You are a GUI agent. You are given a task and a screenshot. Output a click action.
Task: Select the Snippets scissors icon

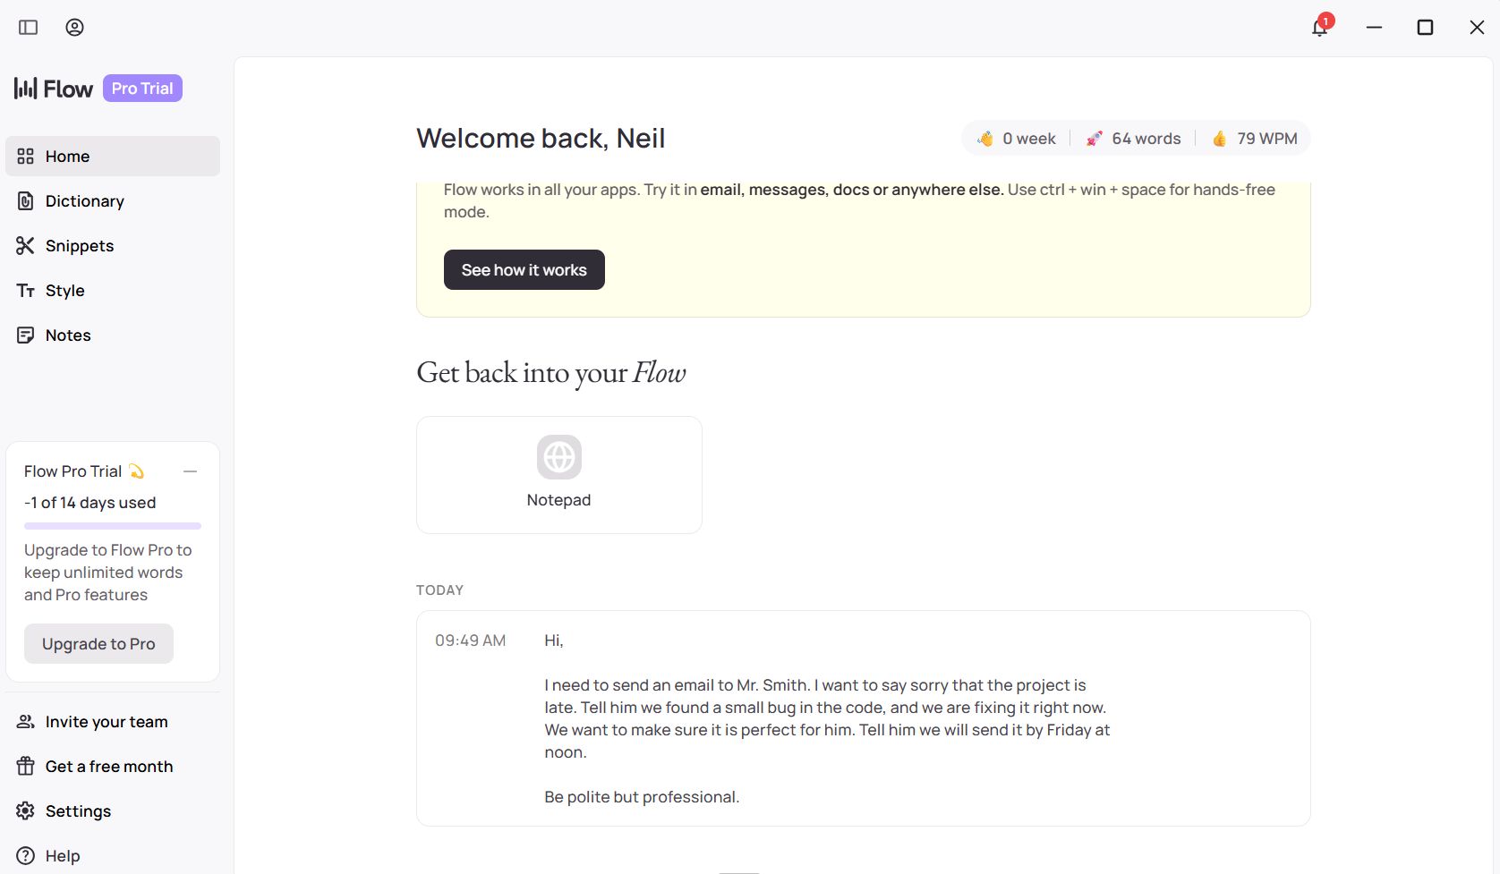click(x=26, y=245)
